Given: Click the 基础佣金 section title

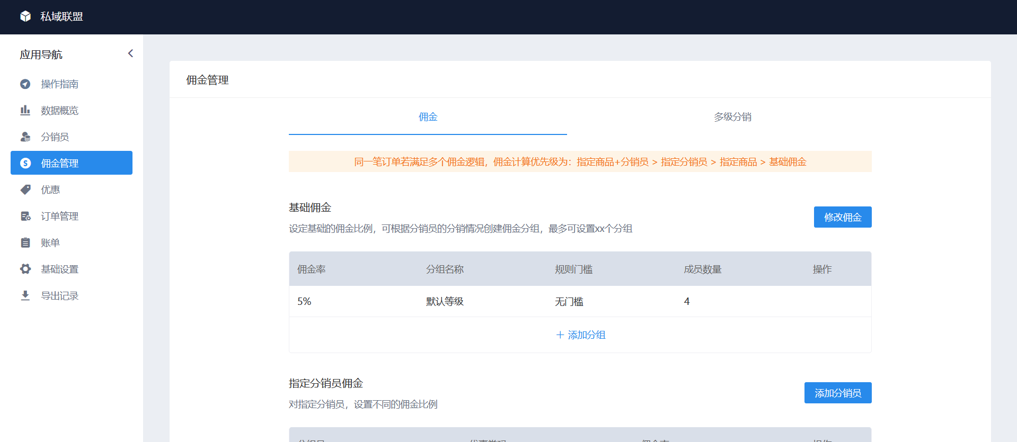Looking at the screenshot, I should pos(310,208).
